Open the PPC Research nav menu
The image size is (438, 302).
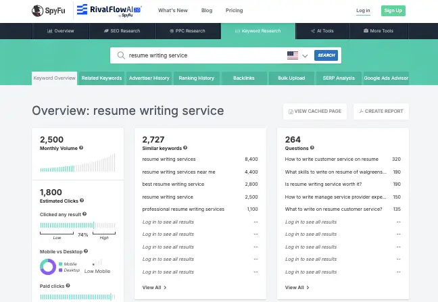188,31
